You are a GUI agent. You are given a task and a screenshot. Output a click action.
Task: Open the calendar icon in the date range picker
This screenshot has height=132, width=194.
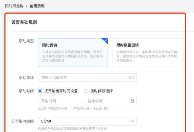pos(132,101)
